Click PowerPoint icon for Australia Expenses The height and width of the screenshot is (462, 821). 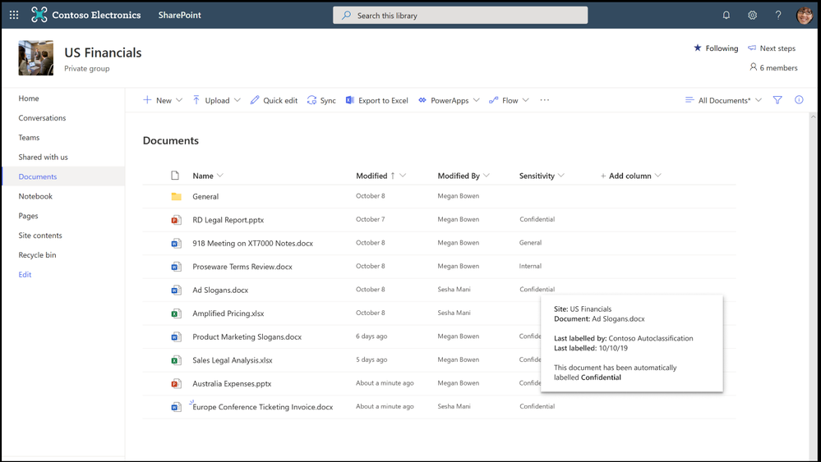point(177,383)
